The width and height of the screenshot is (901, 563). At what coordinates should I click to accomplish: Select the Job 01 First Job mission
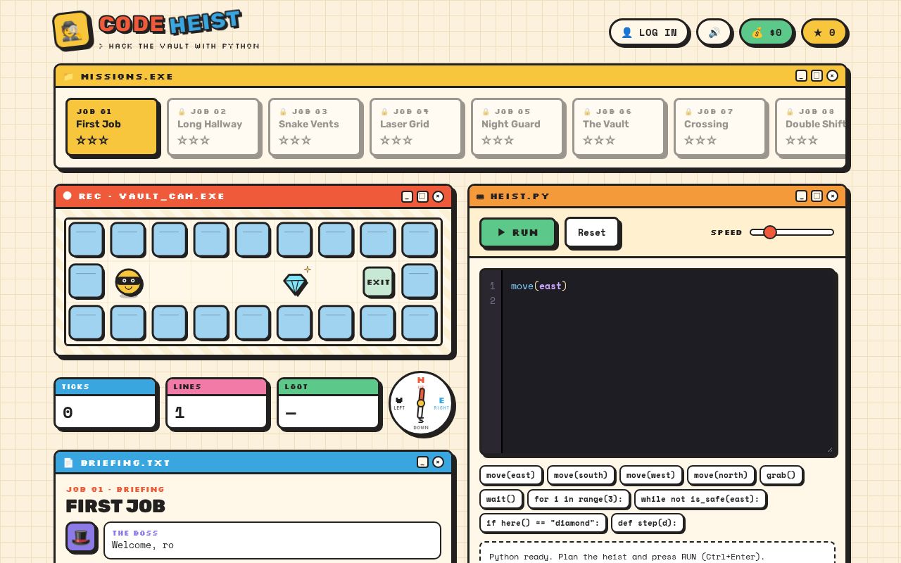[112, 127]
